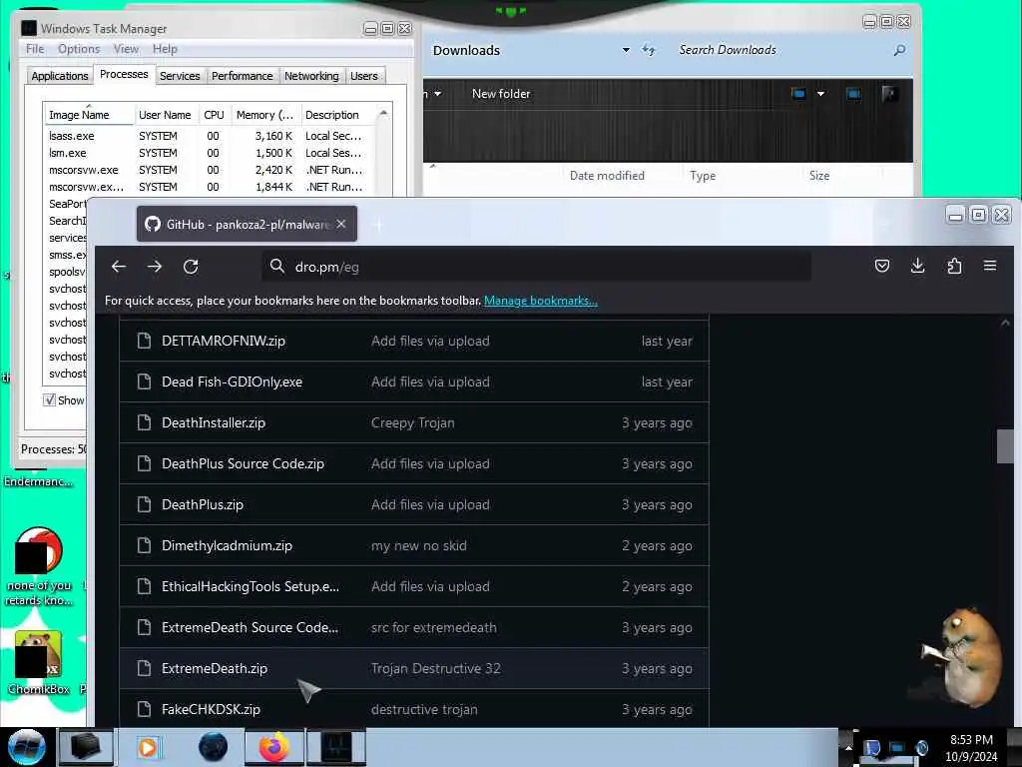Open Firefox extensions puzzle icon

[x=954, y=266]
